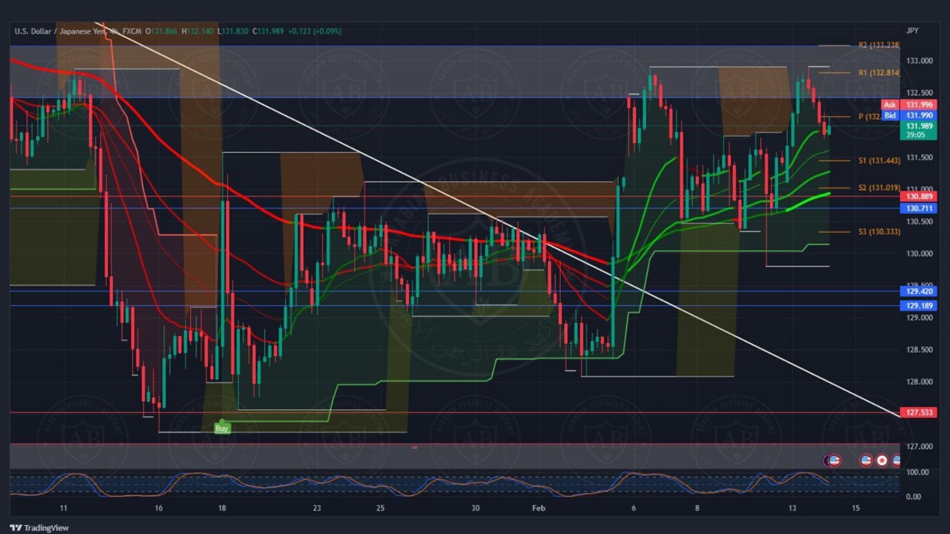Open the Japan economic event icon
The height and width of the screenshot is (534, 950).
pos(882,461)
